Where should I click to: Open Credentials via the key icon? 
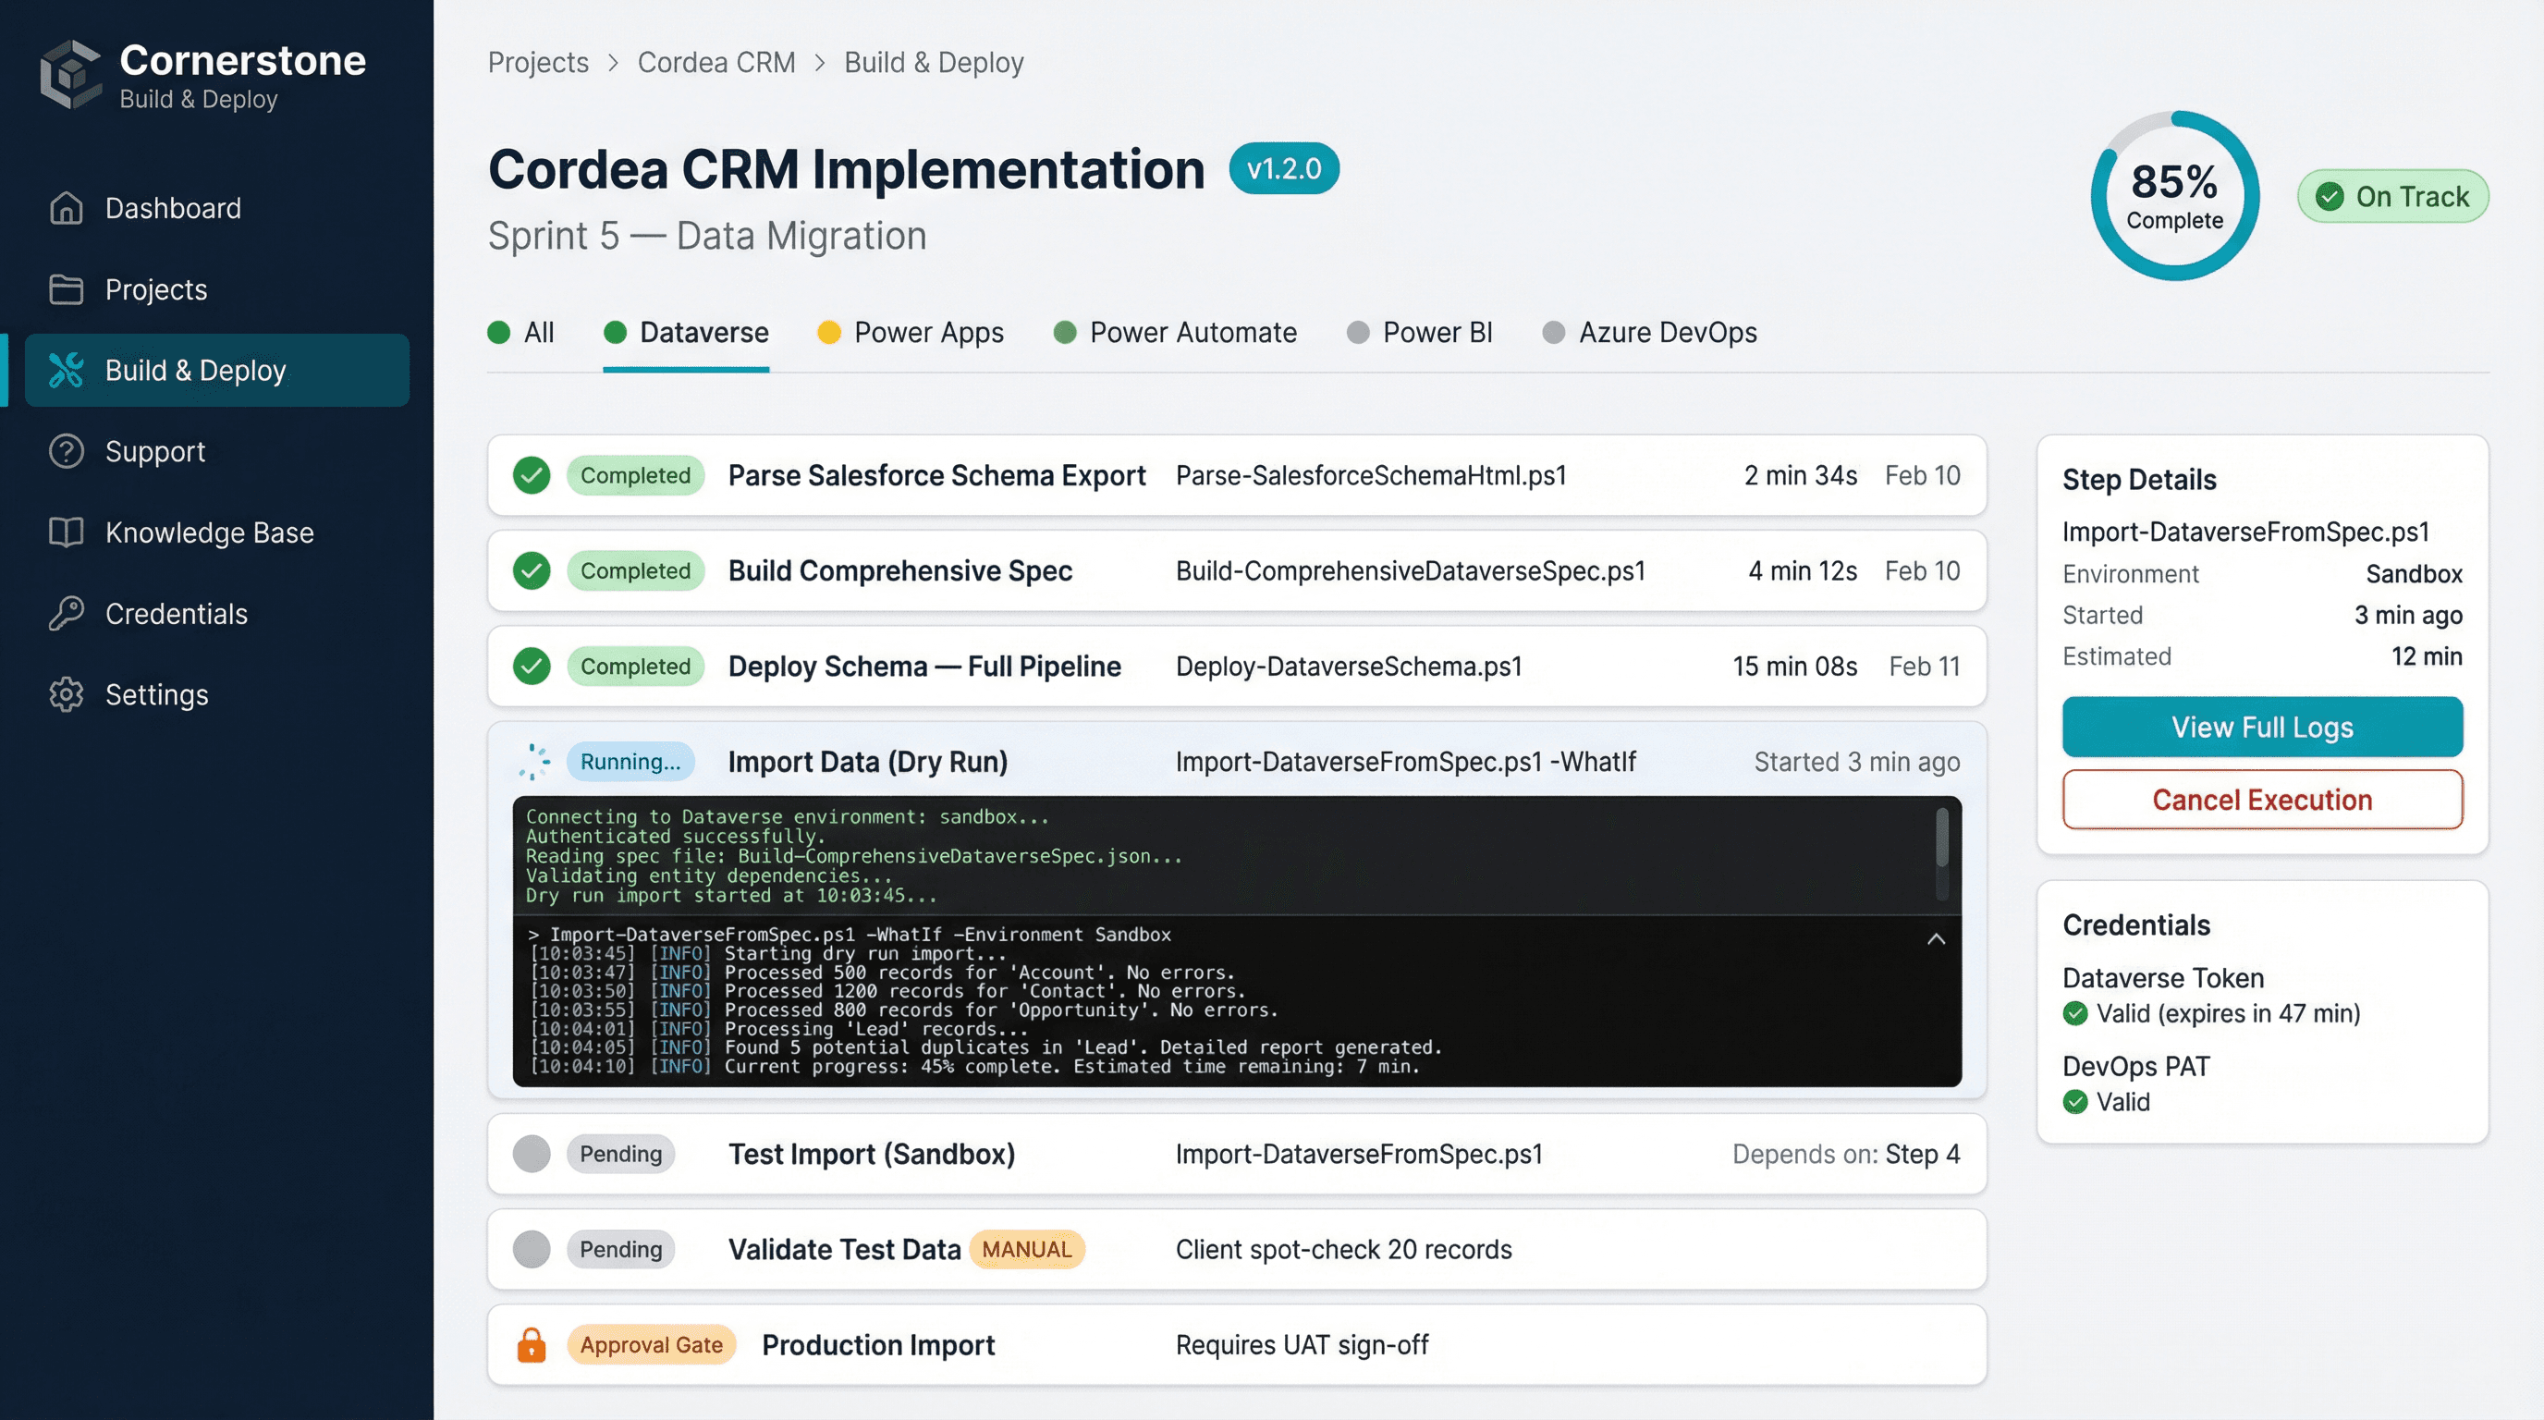pyautogui.click(x=67, y=613)
